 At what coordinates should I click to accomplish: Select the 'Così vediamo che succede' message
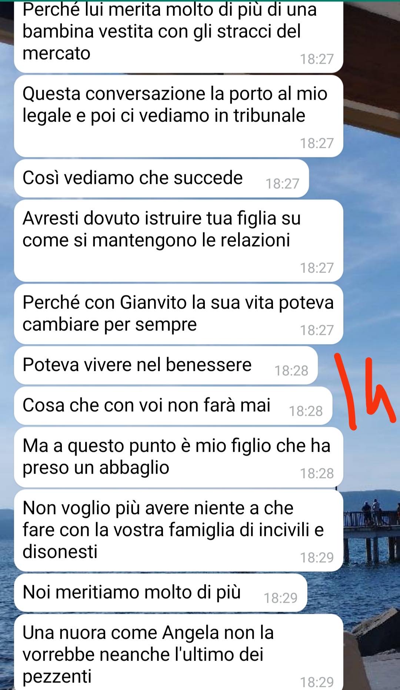click(161, 178)
